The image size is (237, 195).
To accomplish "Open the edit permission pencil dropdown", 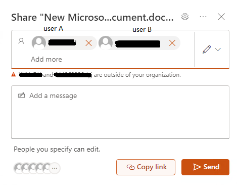I will 212,50.
